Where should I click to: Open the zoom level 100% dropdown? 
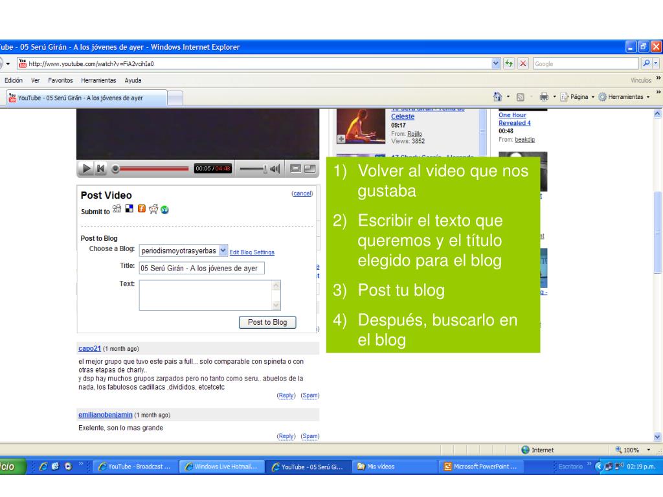(649, 450)
